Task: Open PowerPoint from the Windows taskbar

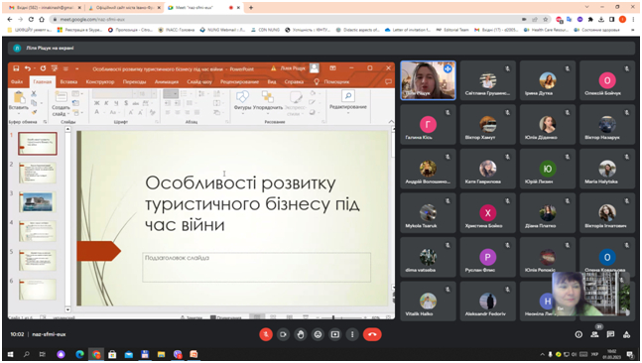Action: pos(193,354)
